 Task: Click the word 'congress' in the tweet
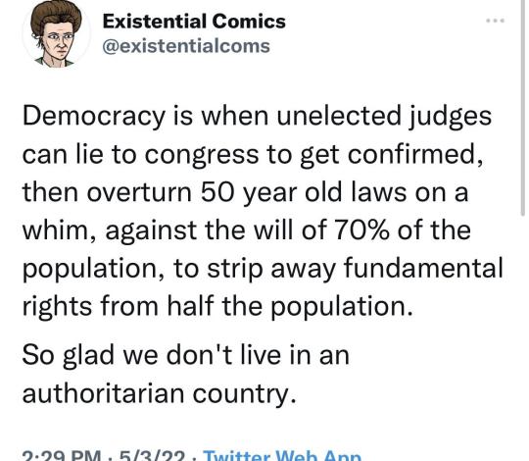[202, 155]
